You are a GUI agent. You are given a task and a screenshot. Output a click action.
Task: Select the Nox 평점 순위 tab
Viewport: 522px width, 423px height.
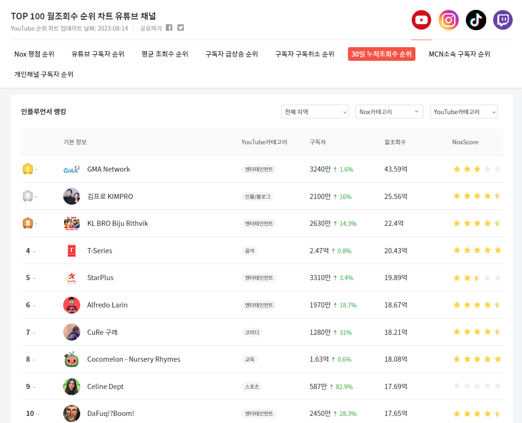34,54
